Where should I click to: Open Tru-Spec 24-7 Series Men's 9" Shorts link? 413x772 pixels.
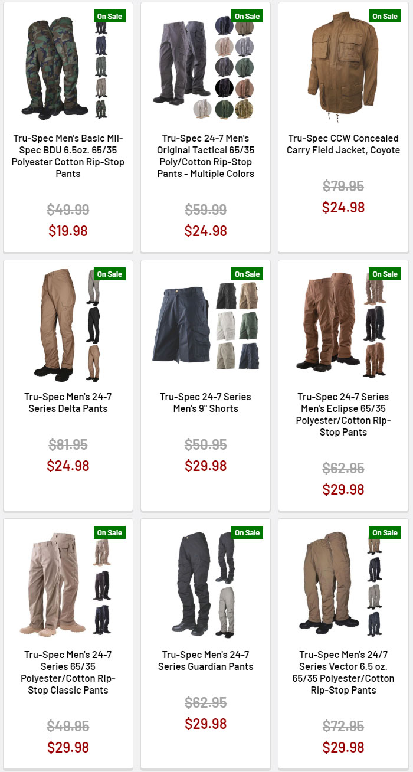(205, 403)
